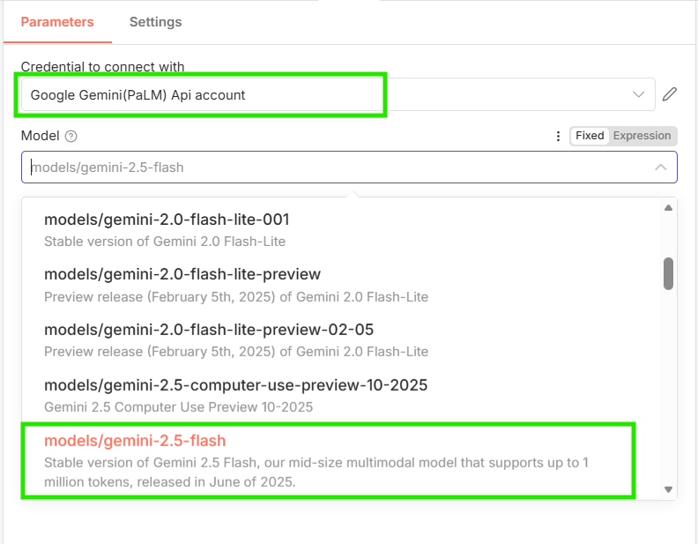
Task: Click the model list scrollbar thumb
Action: (668, 274)
